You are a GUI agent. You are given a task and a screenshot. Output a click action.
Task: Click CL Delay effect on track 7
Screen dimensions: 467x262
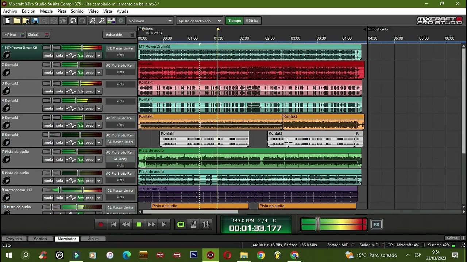point(120,159)
